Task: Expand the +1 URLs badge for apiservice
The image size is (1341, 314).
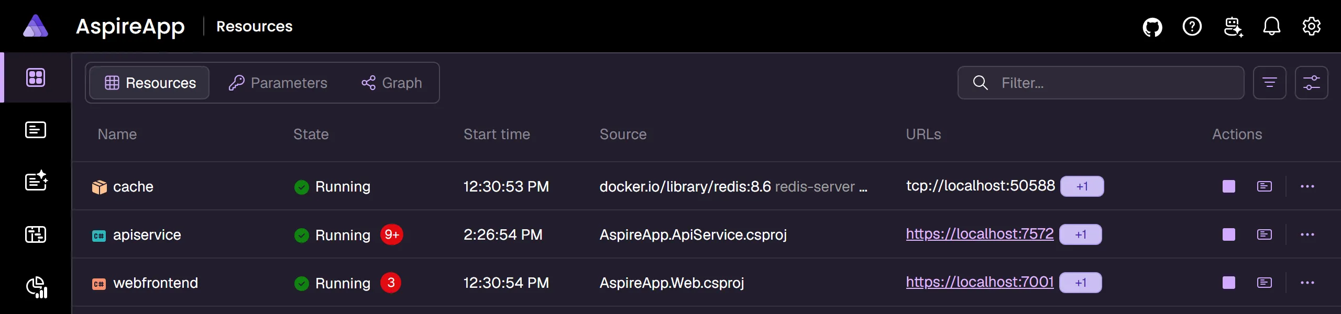Action: tap(1081, 234)
